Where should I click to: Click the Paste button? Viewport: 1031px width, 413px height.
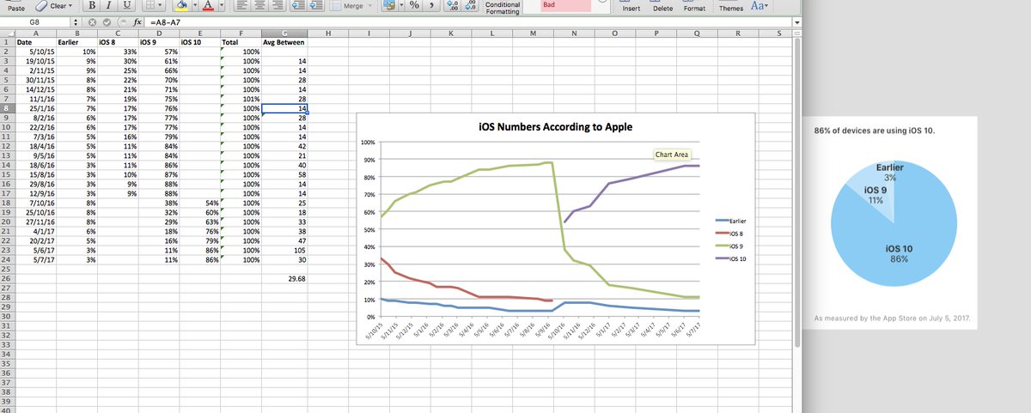point(16,7)
